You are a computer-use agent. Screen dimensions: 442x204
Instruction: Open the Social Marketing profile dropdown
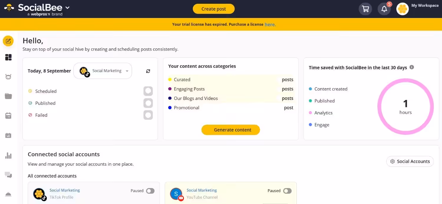tap(103, 71)
